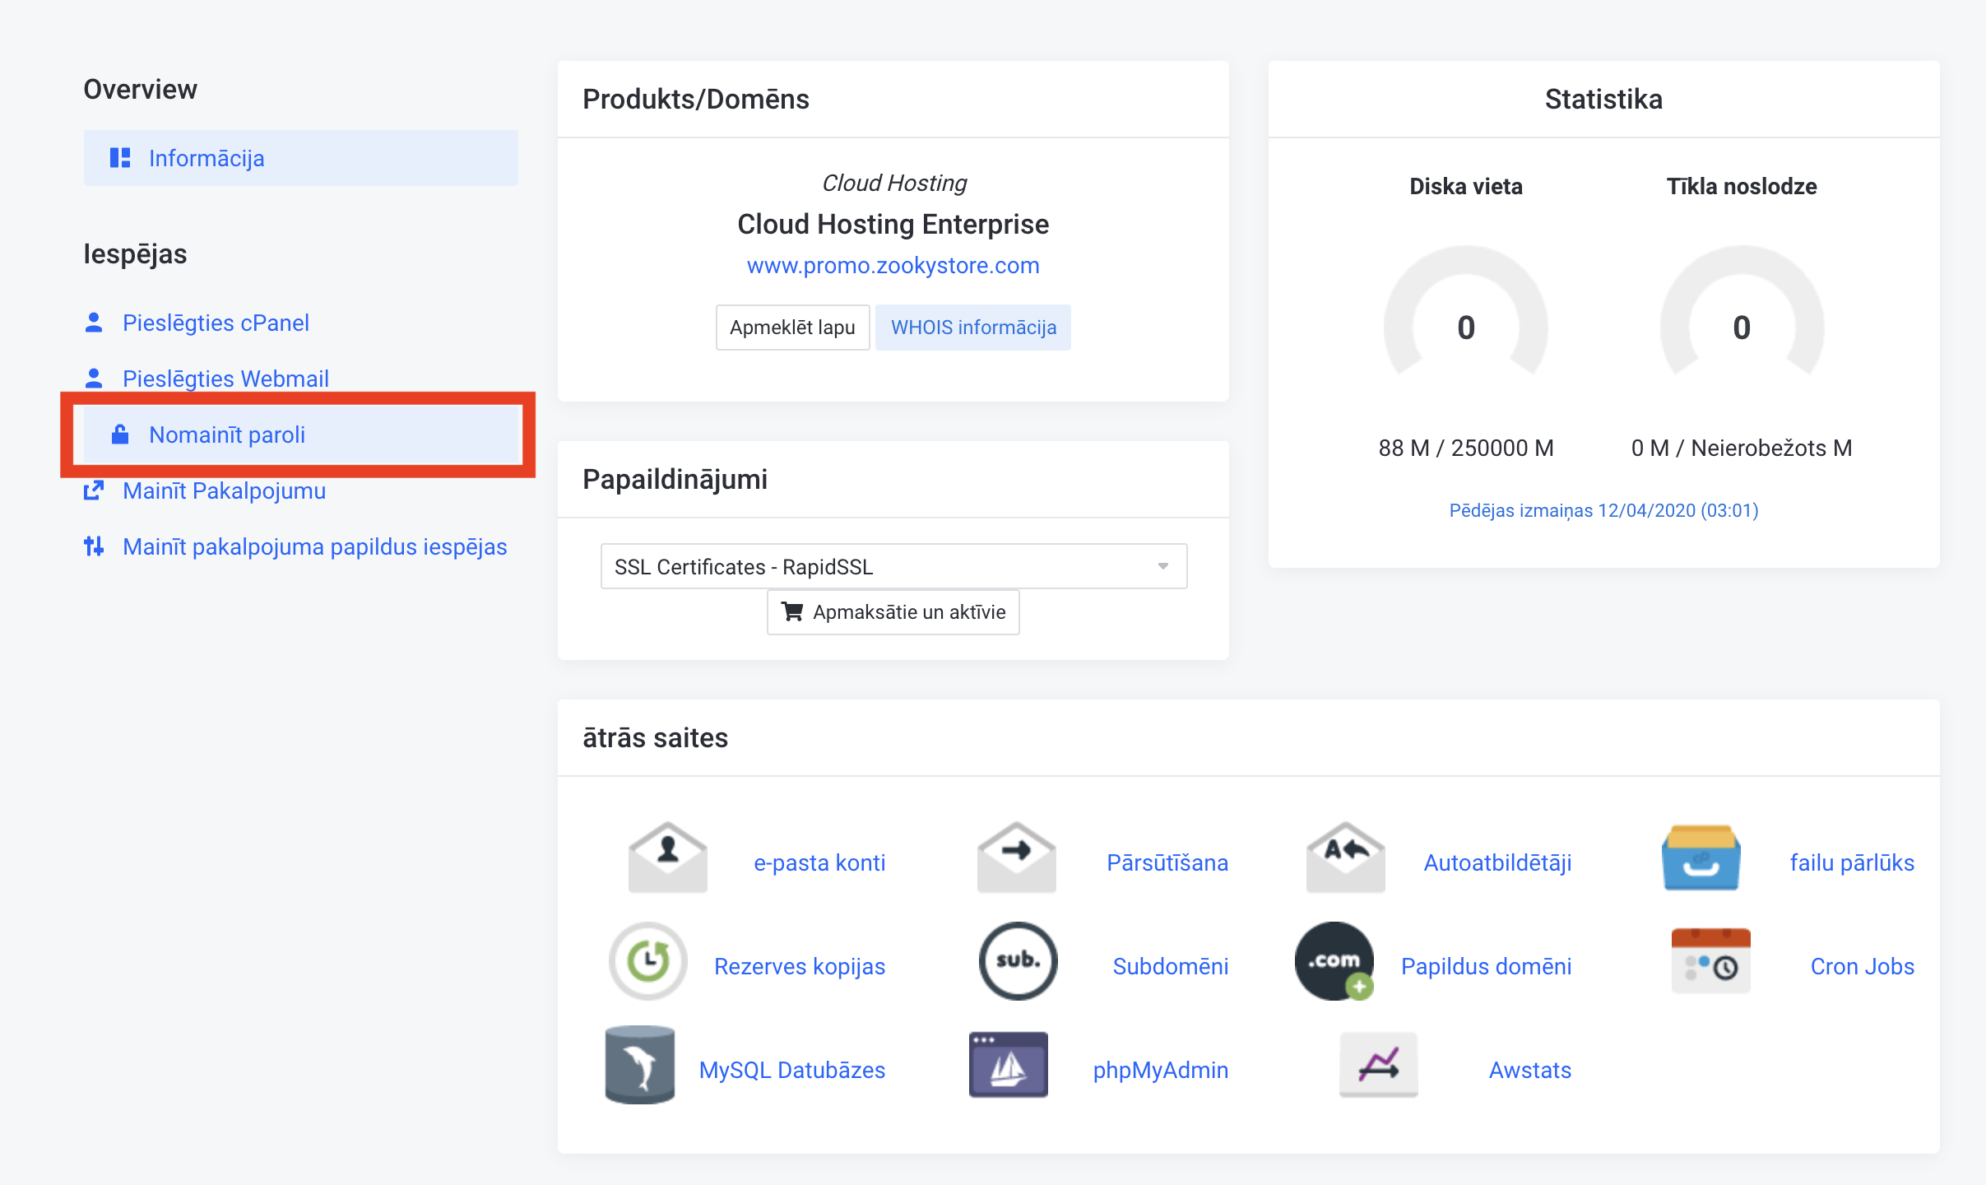Click the WHOIS informācija button
Image resolution: width=1986 pixels, height=1185 pixels.
pos(973,328)
